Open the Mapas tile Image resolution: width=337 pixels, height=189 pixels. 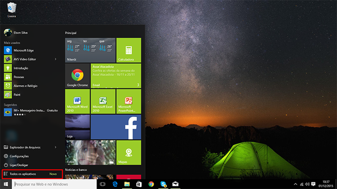pyautogui.click(x=129, y=152)
